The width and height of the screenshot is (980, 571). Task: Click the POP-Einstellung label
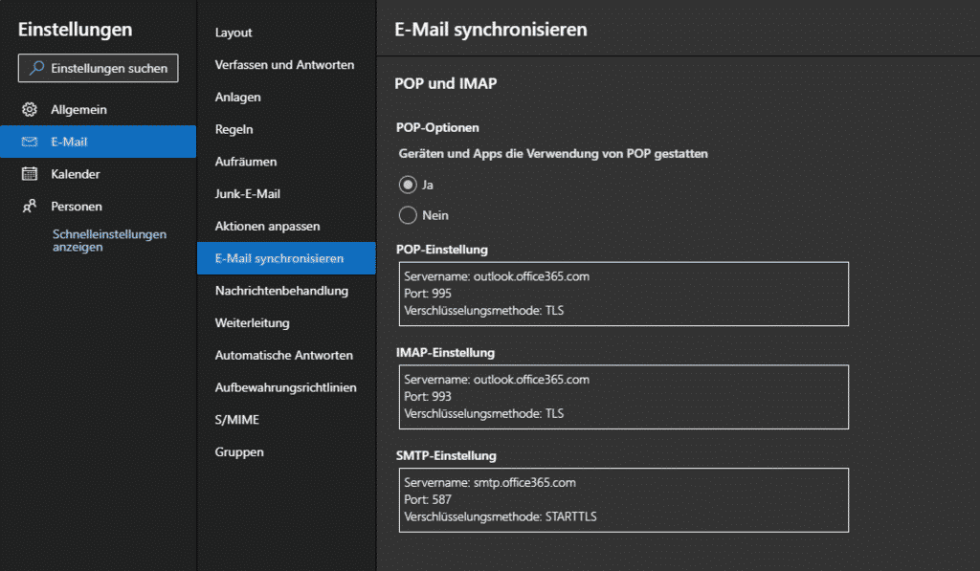click(442, 250)
